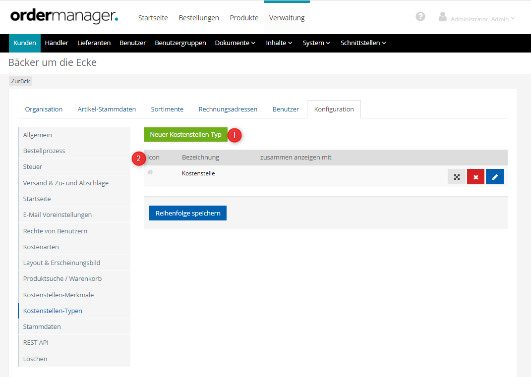Switch to the Artikel-Stammdaten tab
Image resolution: width=531 pixels, height=377 pixels.
point(107,109)
